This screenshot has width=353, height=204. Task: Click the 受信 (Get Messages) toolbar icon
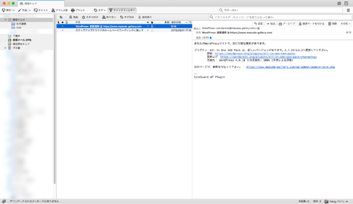(x=6, y=10)
